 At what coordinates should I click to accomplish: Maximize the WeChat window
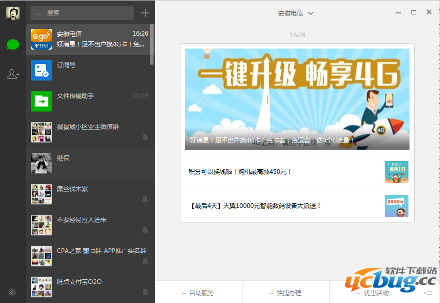click(413, 12)
